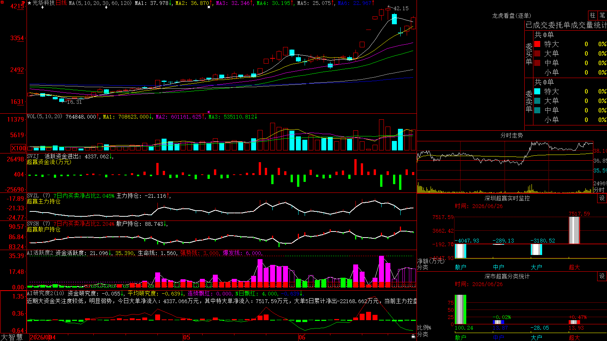Click the 资金活跃度: 21.096 value
The height and width of the screenshot is (341, 607).
pos(83,253)
